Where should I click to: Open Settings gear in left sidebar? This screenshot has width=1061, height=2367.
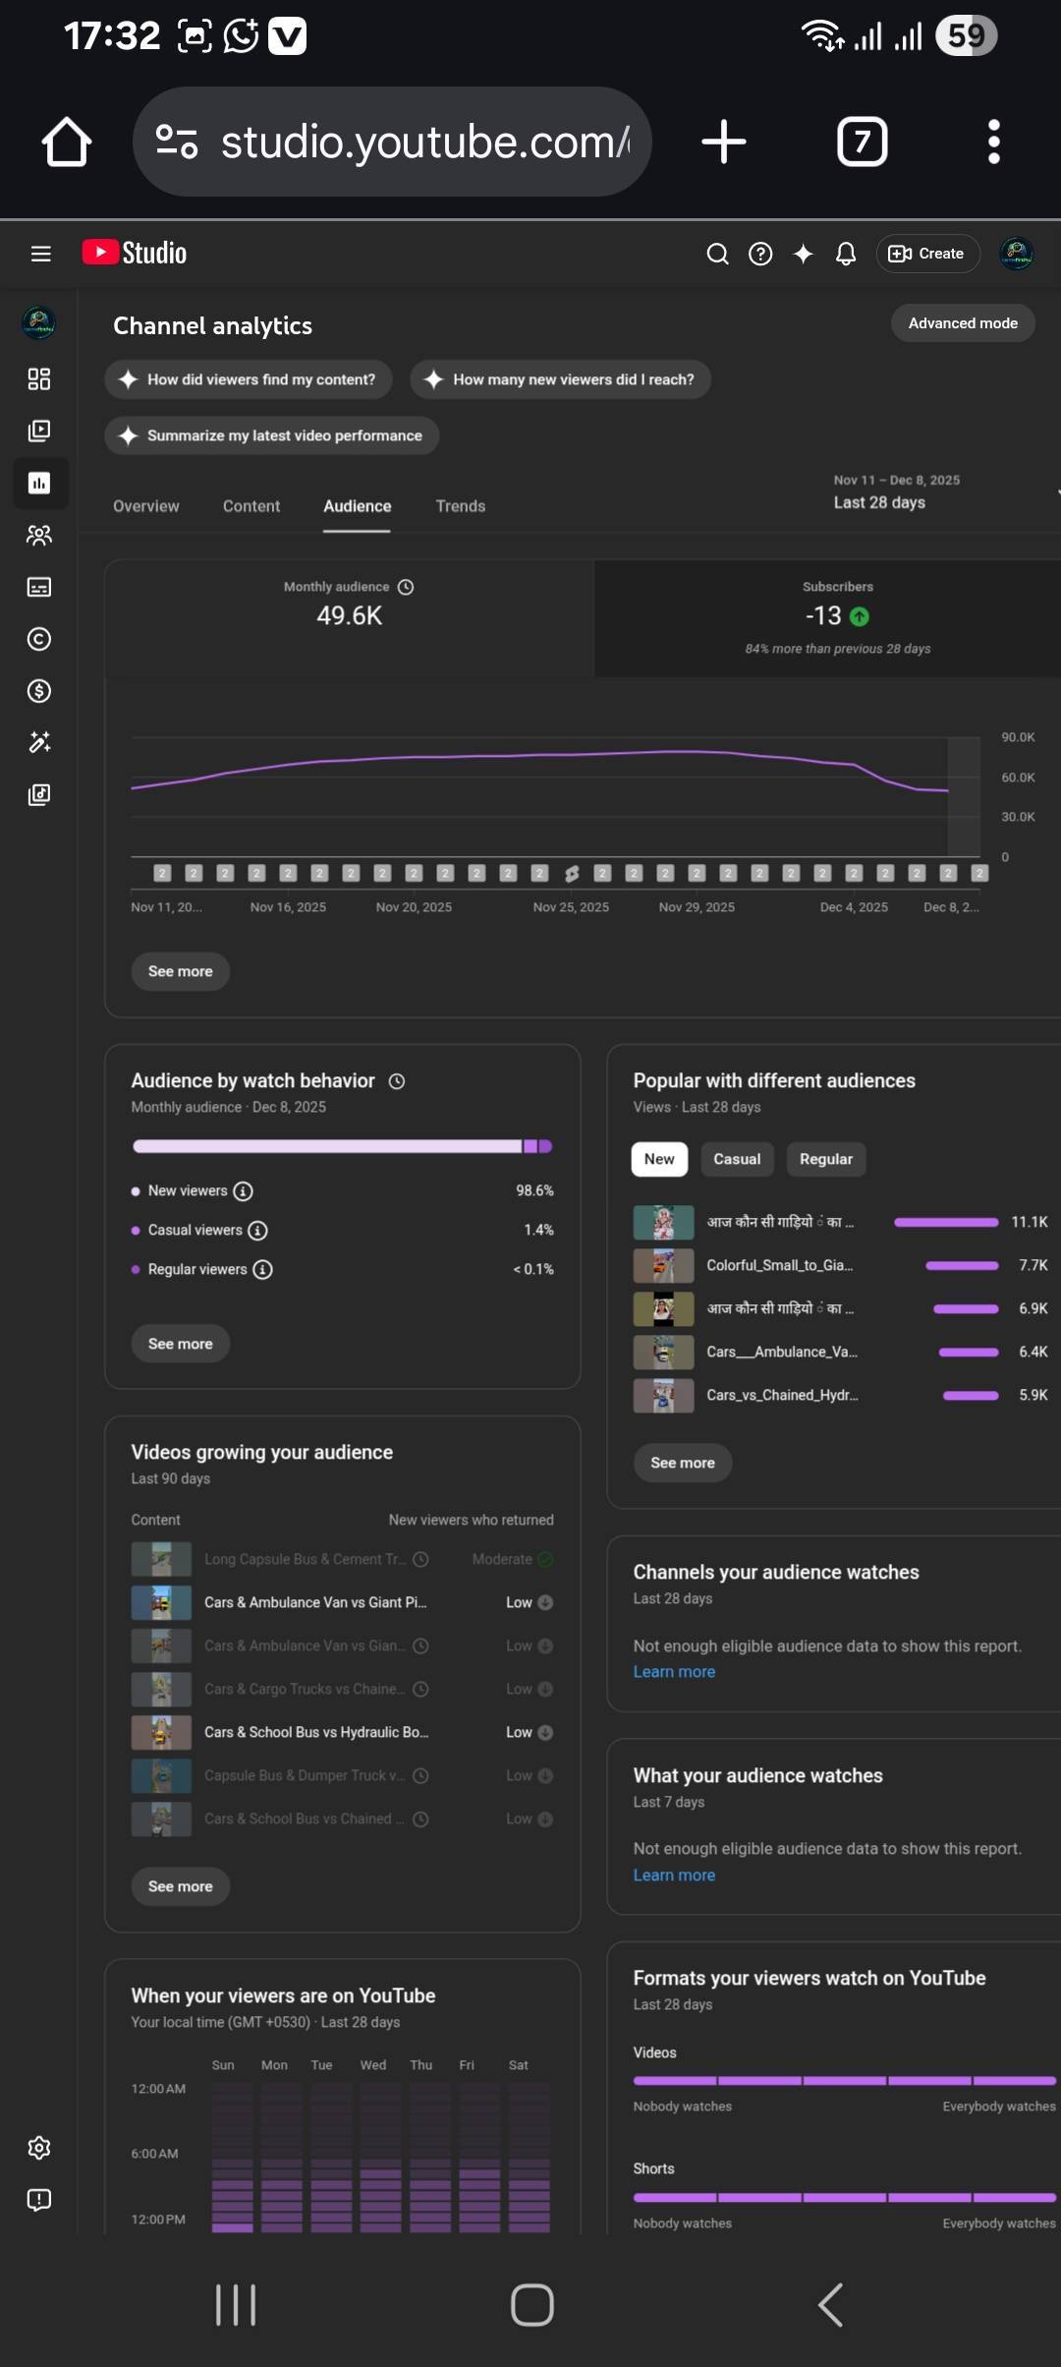(x=39, y=2147)
